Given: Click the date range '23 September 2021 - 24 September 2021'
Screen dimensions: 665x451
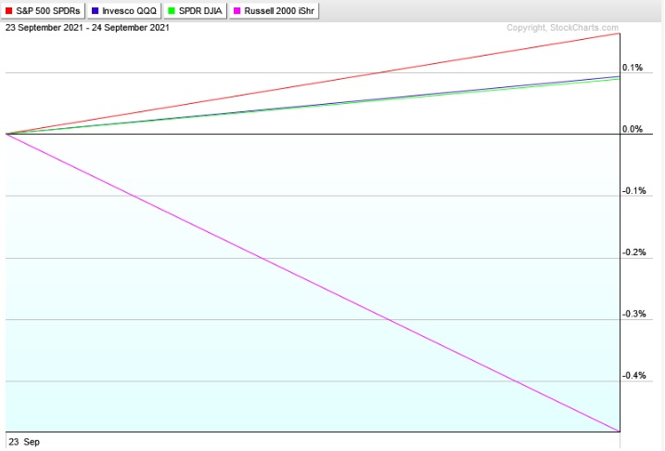Looking at the screenshot, I should pyautogui.click(x=87, y=28).
